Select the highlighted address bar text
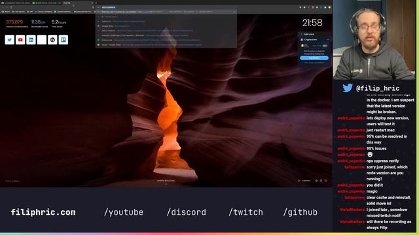This screenshot has width=419, height=235. [108, 7]
